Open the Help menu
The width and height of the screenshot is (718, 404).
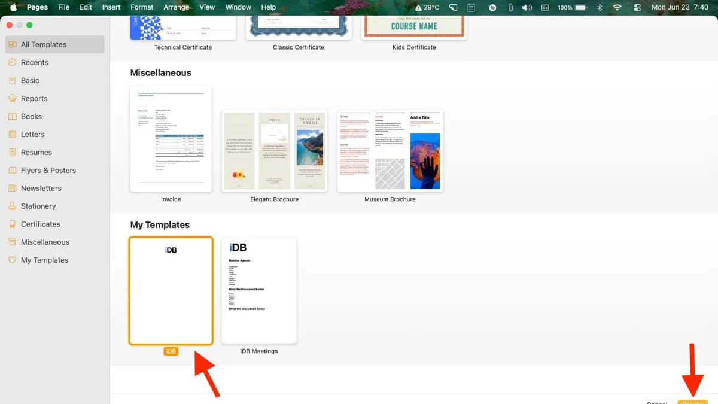point(269,7)
